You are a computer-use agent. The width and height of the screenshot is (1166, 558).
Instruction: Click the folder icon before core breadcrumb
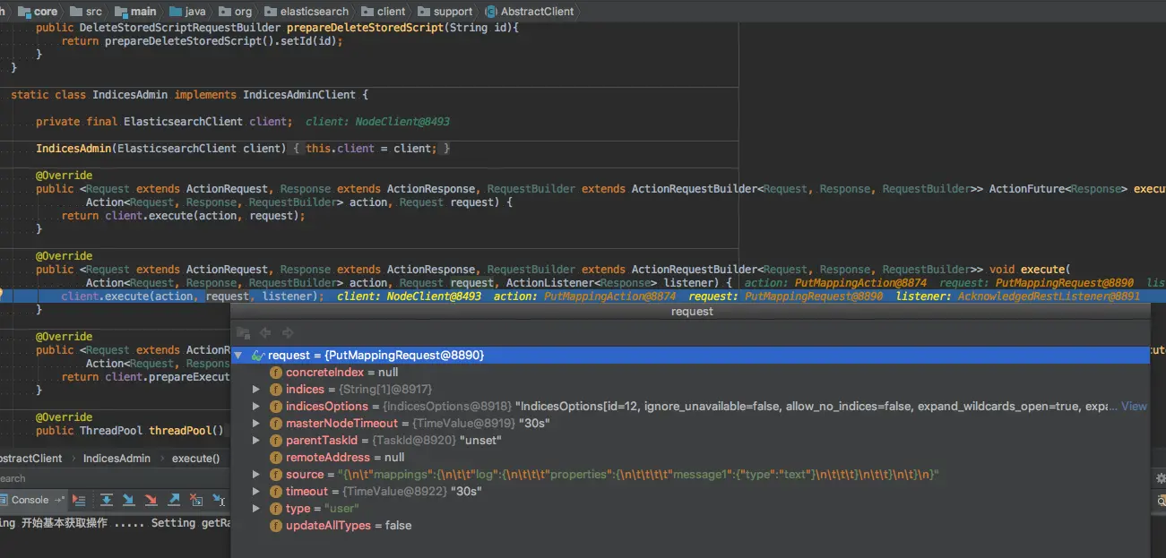24,12
